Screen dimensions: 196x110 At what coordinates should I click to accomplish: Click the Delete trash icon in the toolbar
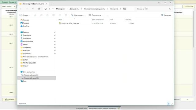[x=66, y=15]
